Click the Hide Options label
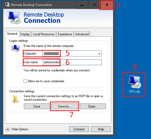Screen dimensions: 151x139 [20, 129]
